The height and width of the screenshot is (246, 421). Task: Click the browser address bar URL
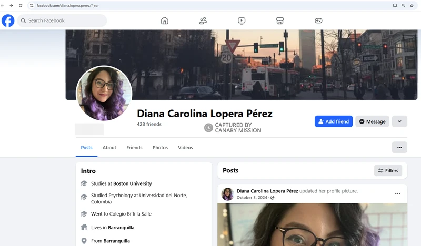click(68, 5)
